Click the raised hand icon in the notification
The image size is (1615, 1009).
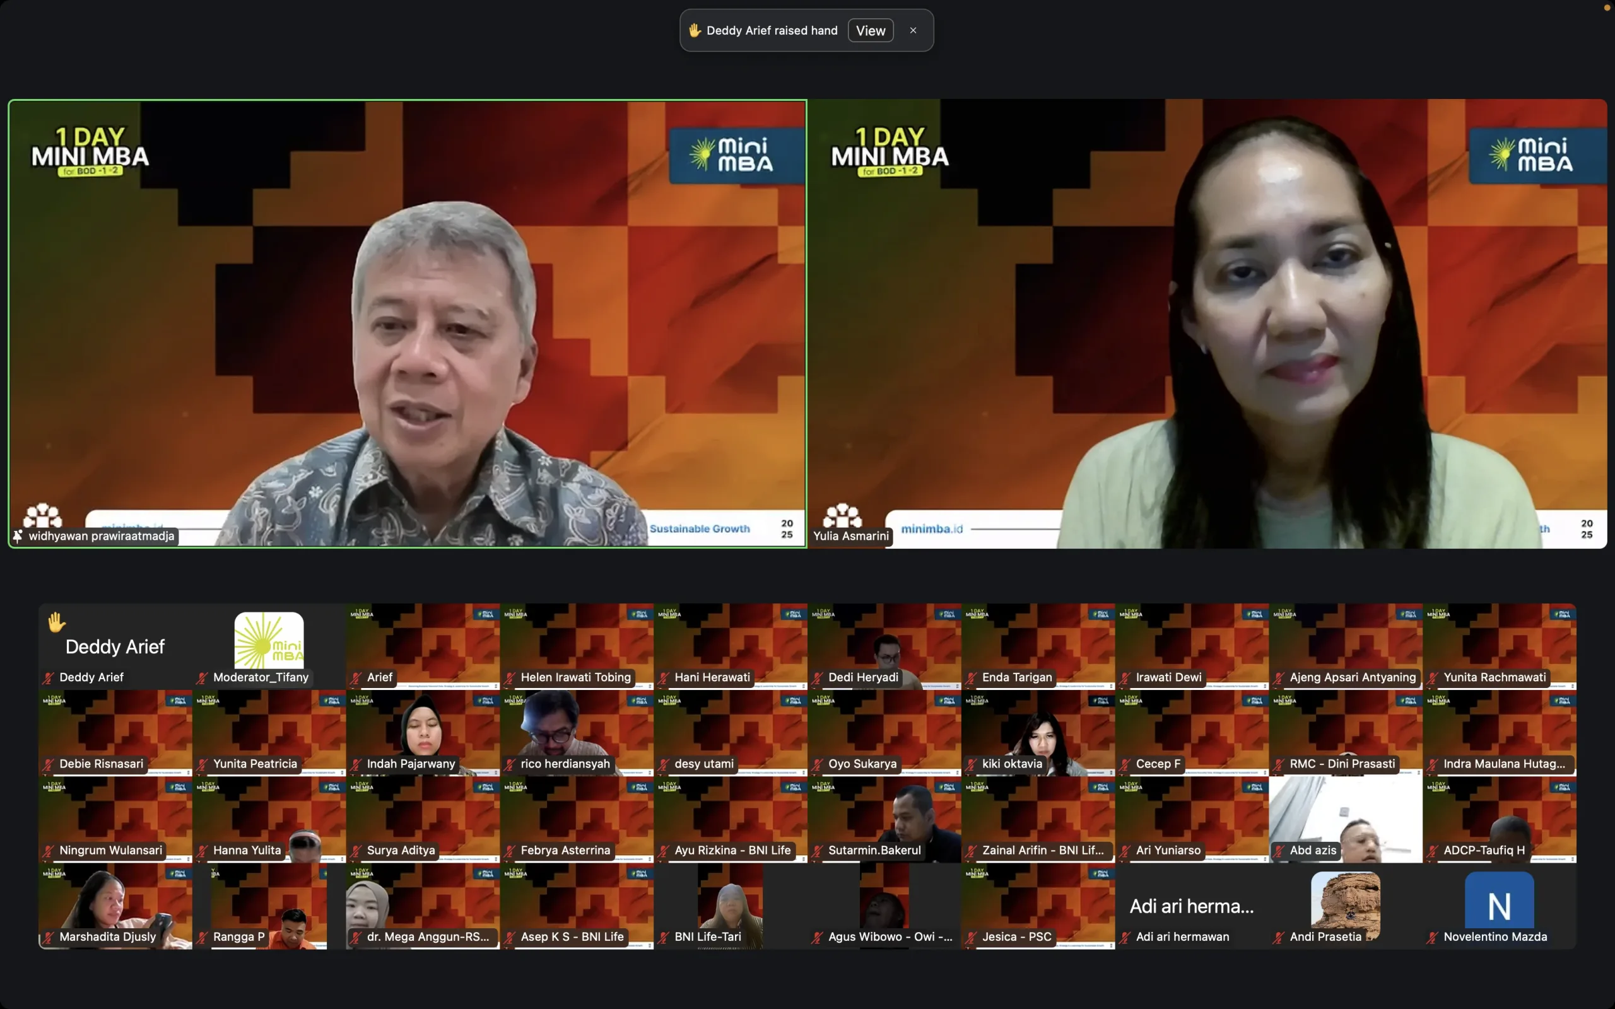(694, 31)
